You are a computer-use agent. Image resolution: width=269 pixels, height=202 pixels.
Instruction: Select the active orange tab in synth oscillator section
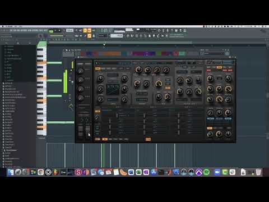point(98,68)
